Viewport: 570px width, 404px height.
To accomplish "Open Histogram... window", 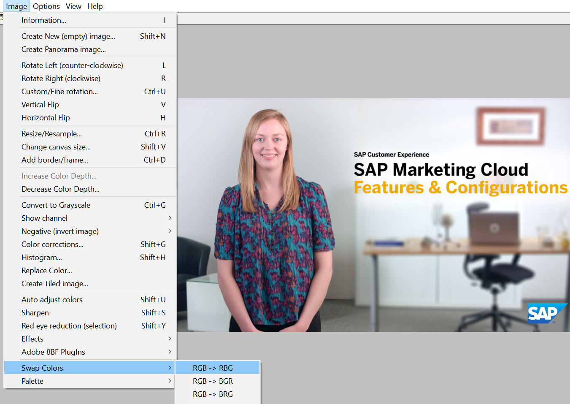I will click(89, 258).
